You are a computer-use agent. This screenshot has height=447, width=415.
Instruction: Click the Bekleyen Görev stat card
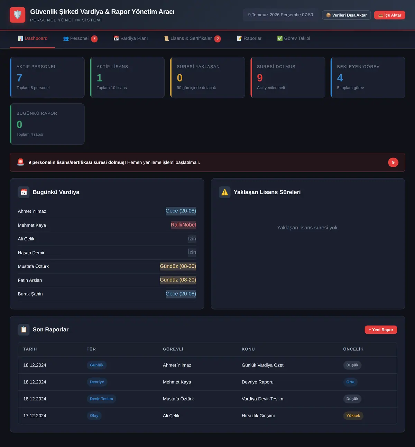(368, 77)
